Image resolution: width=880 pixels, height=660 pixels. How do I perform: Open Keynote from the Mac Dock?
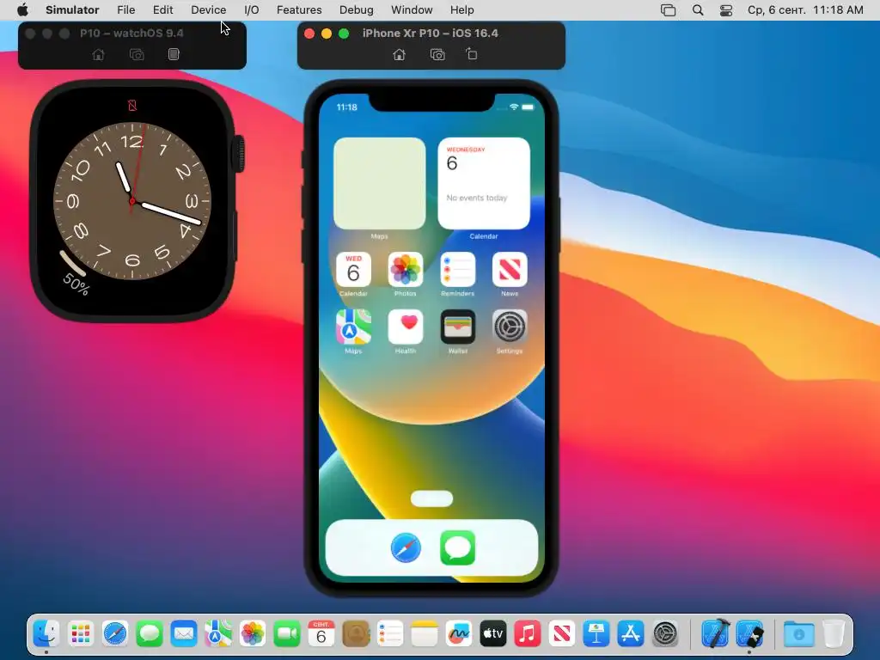coord(596,634)
